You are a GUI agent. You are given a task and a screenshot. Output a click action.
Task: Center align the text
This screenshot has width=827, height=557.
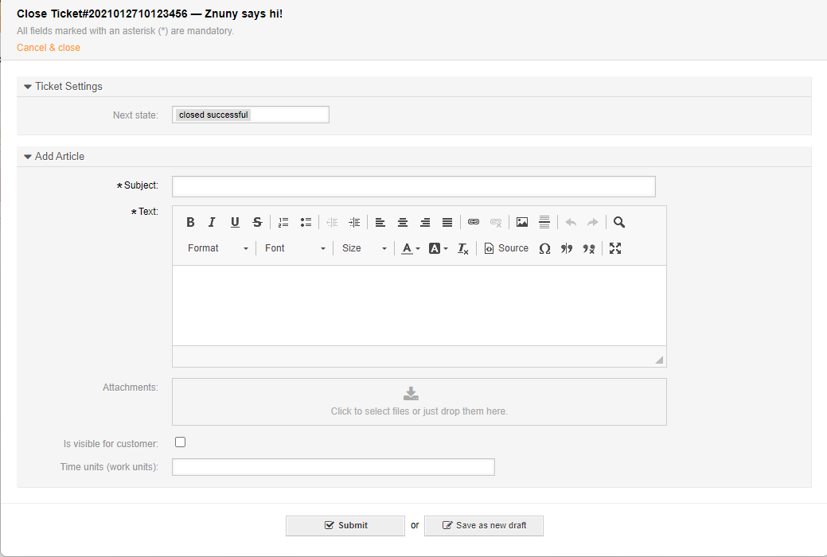click(403, 223)
